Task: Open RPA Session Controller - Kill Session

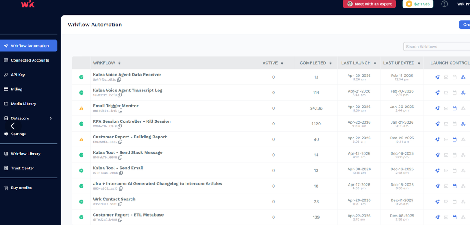Action: (131, 121)
